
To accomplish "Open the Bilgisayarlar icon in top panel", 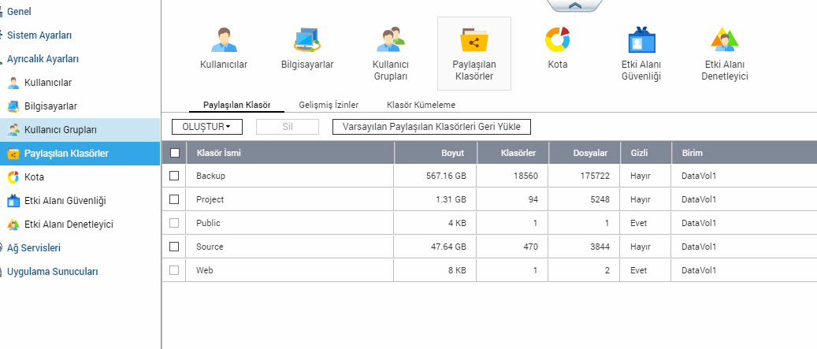I will [307, 40].
